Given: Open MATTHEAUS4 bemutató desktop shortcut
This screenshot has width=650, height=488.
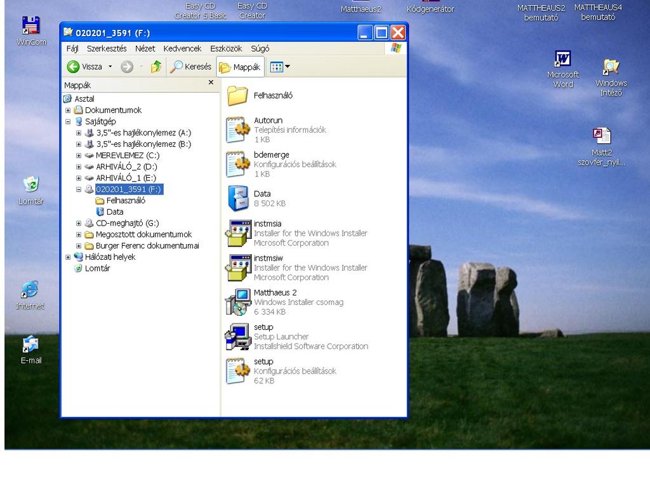Looking at the screenshot, I should tap(598, 11).
